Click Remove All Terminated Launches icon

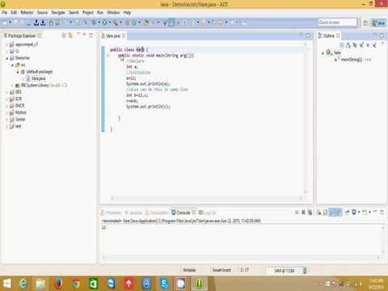[310, 213]
